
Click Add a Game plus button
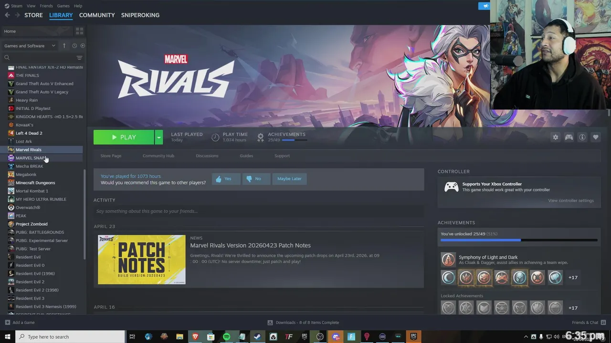(7, 323)
